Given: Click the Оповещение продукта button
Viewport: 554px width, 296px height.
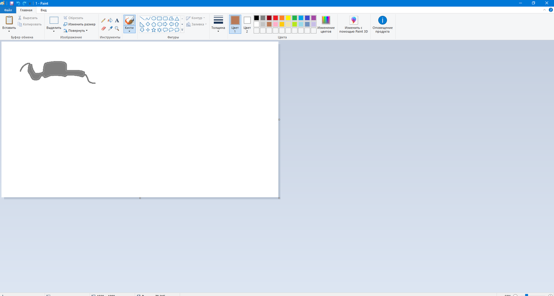Looking at the screenshot, I should pos(383,24).
